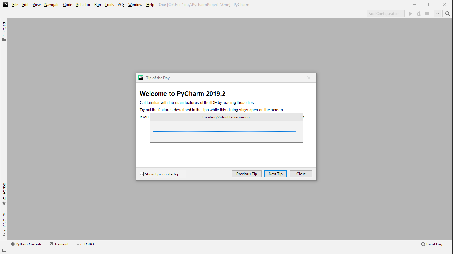Open the 6: TODO tool window
The width and height of the screenshot is (453, 254).
pos(84,244)
